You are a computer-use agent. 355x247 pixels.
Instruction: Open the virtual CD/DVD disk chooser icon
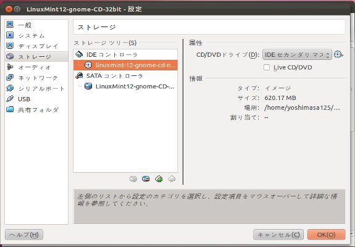(338, 54)
